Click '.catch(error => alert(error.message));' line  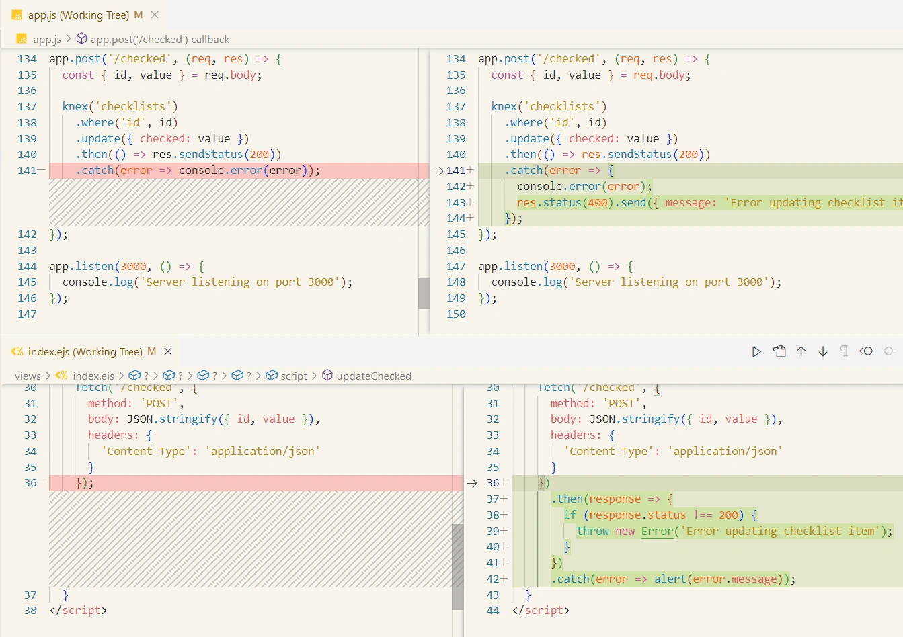673,579
